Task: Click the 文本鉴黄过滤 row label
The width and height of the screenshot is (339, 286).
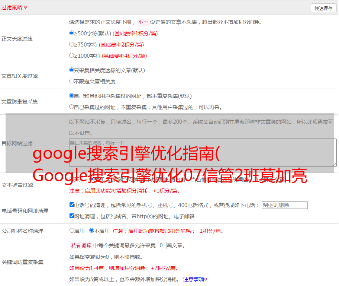Action: coord(17,185)
